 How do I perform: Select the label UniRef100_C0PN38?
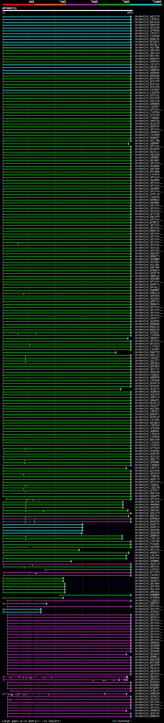pos(147,36)
